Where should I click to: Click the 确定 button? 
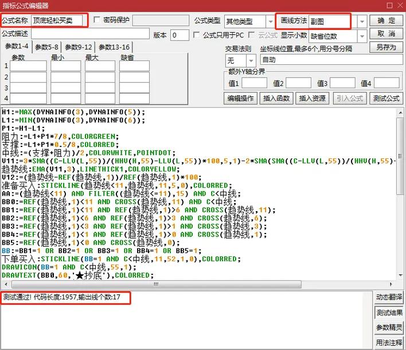(387, 21)
